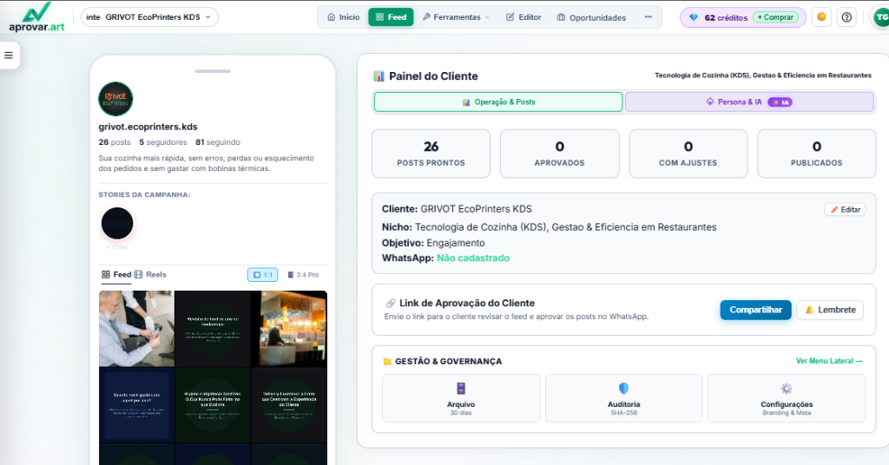Select the 1:1 aspect ratio toggle

coord(262,275)
